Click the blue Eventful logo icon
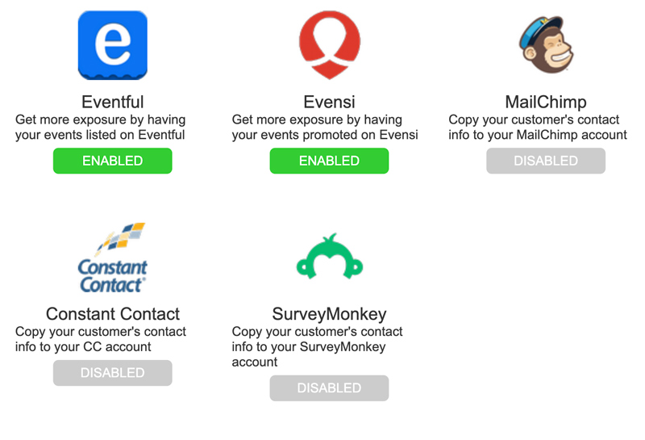645x440 pixels. click(113, 45)
